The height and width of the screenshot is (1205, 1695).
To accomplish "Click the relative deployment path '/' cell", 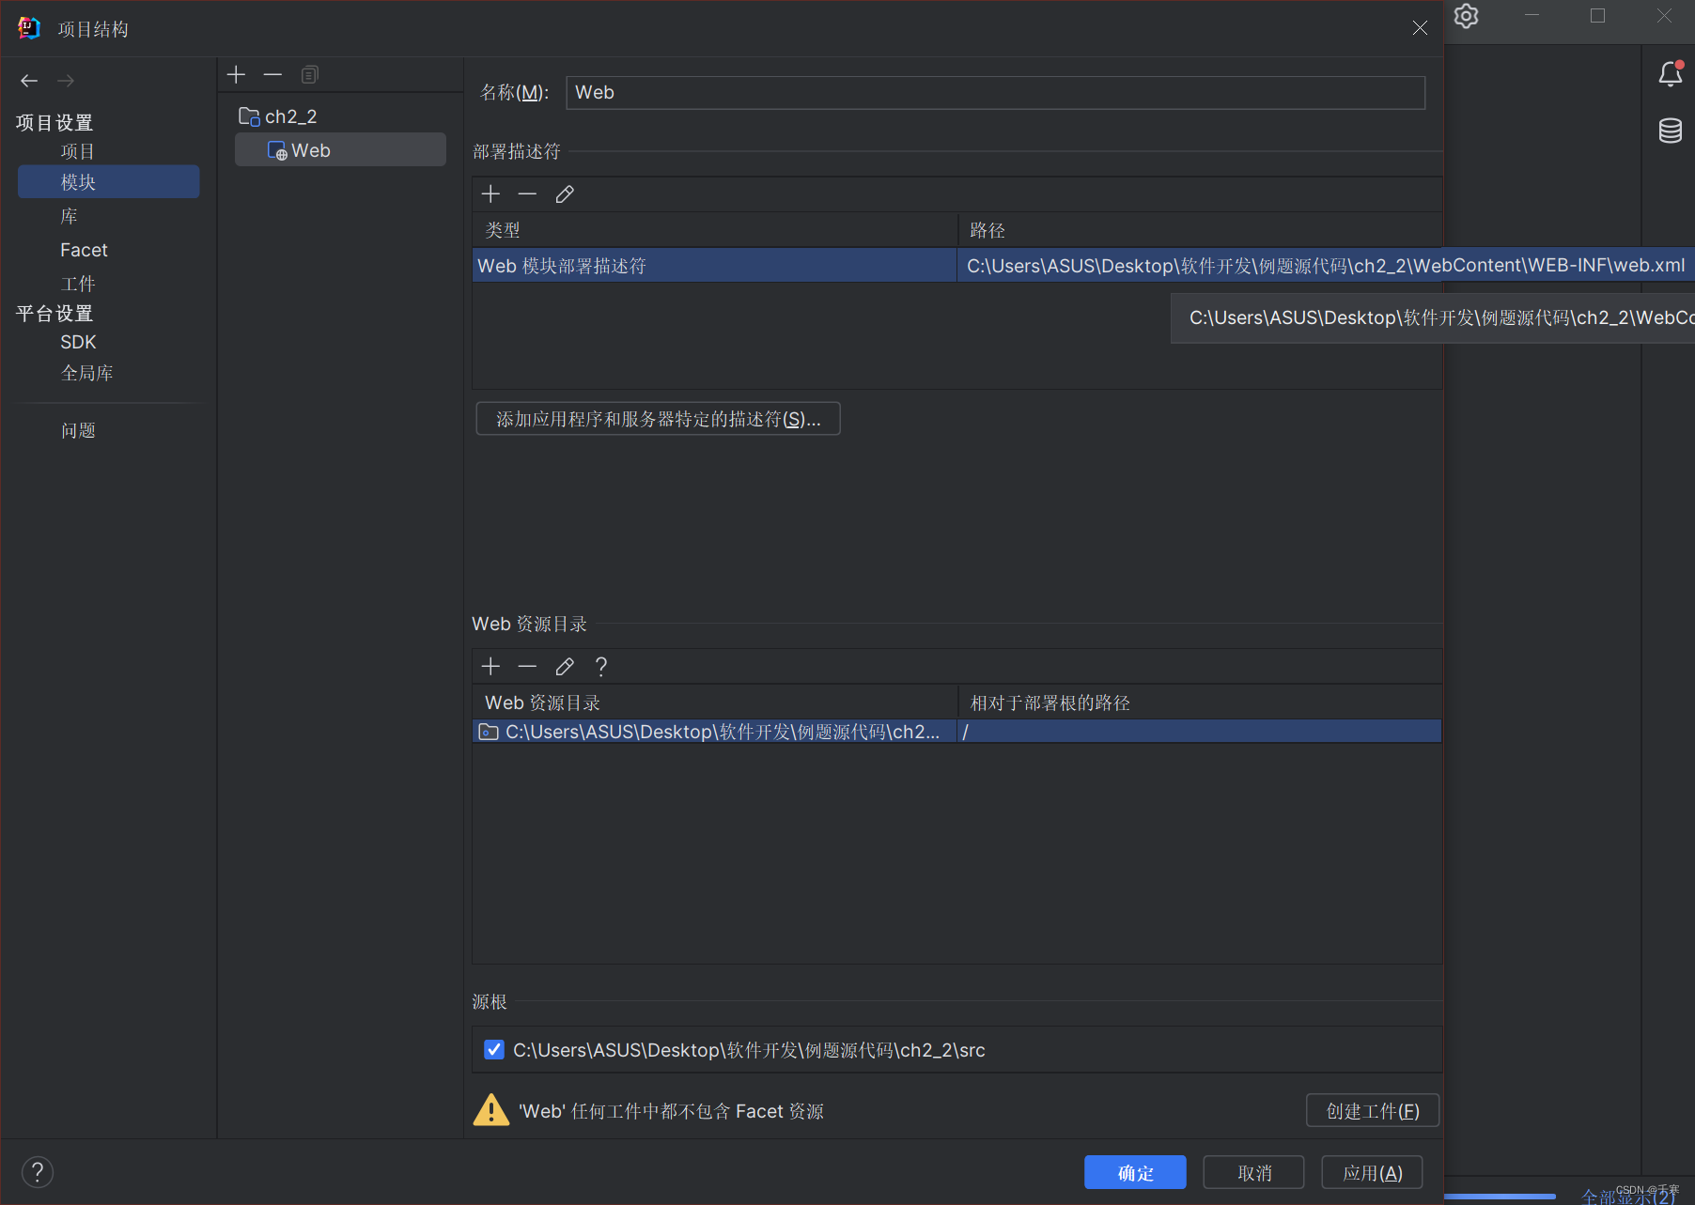I will coord(1200,732).
